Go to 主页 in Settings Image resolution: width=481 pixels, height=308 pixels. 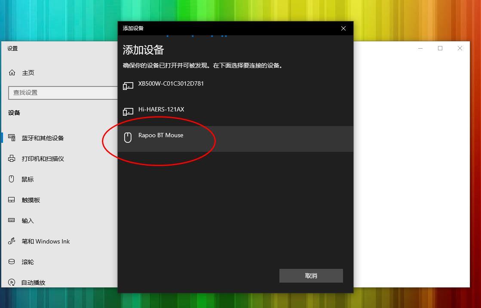click(28, 73)
